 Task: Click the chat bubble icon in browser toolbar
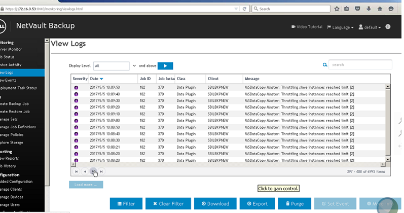[391, 9]
